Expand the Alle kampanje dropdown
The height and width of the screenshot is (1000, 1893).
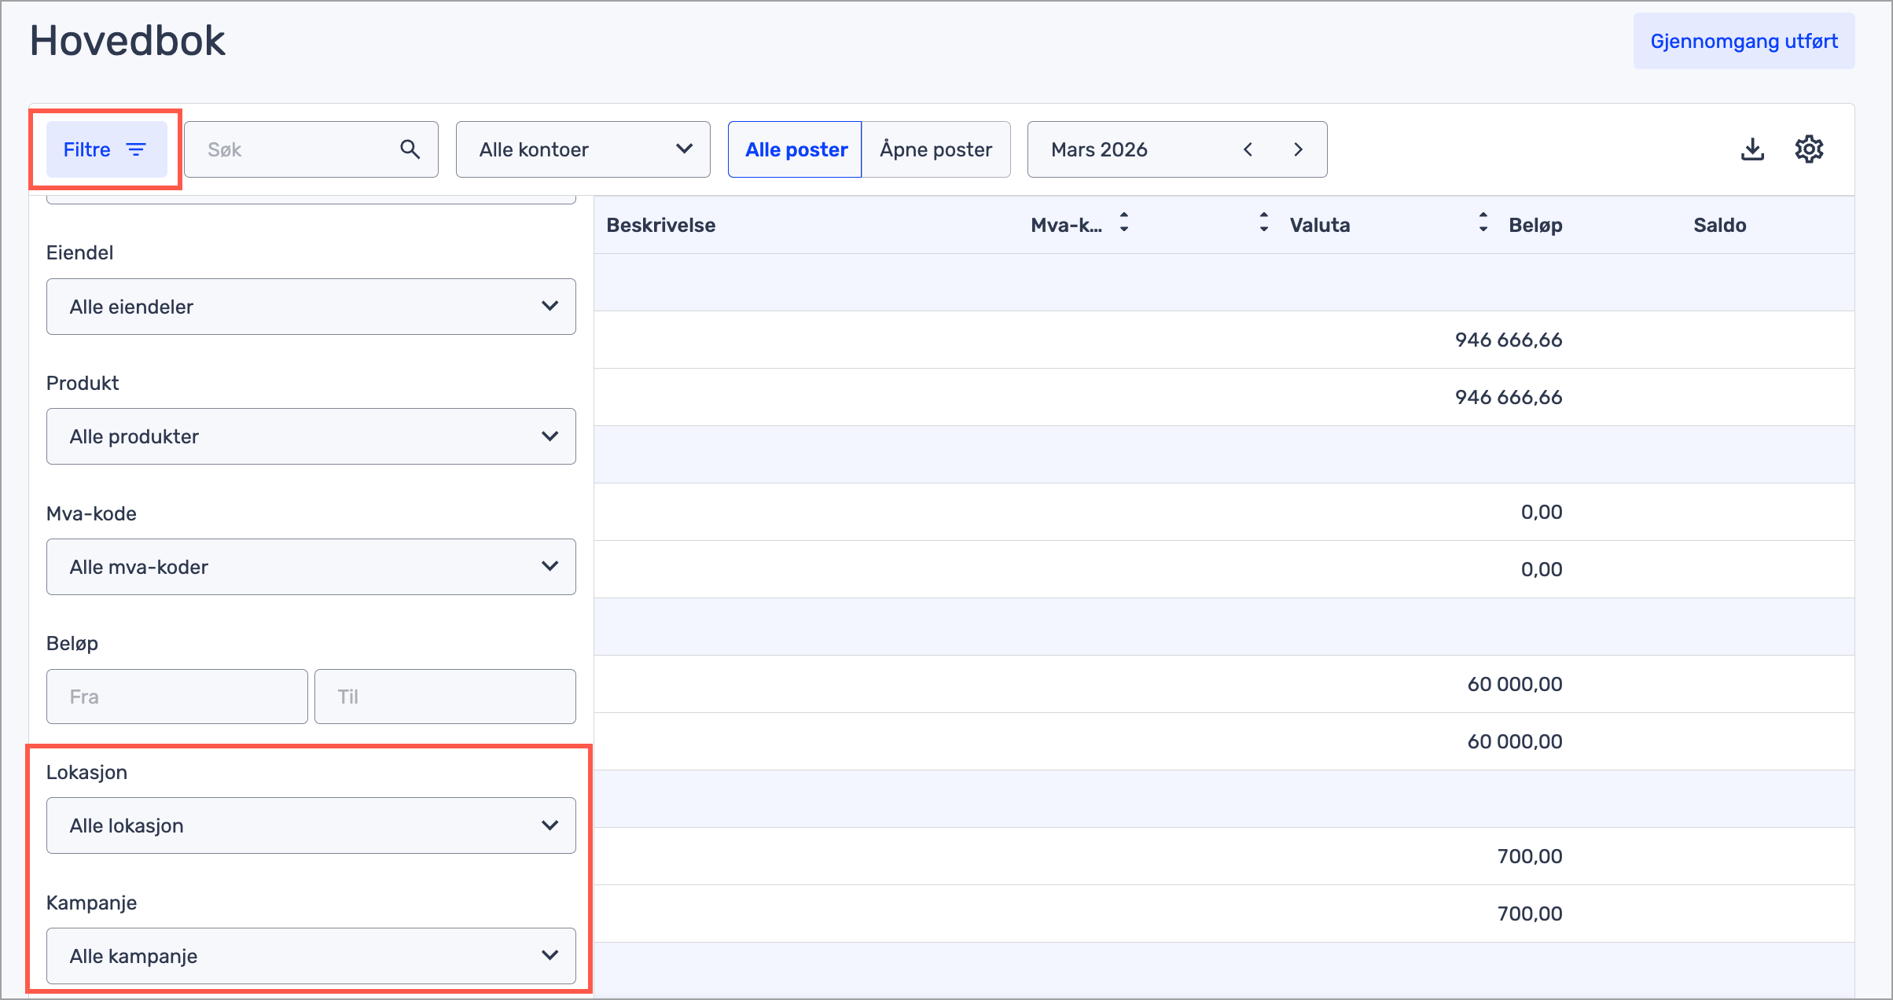click(311, 956)
